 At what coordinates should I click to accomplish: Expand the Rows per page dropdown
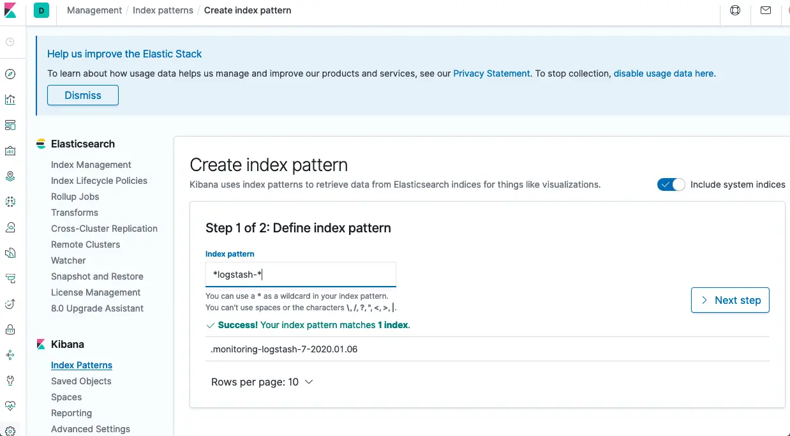click(262, 382)
